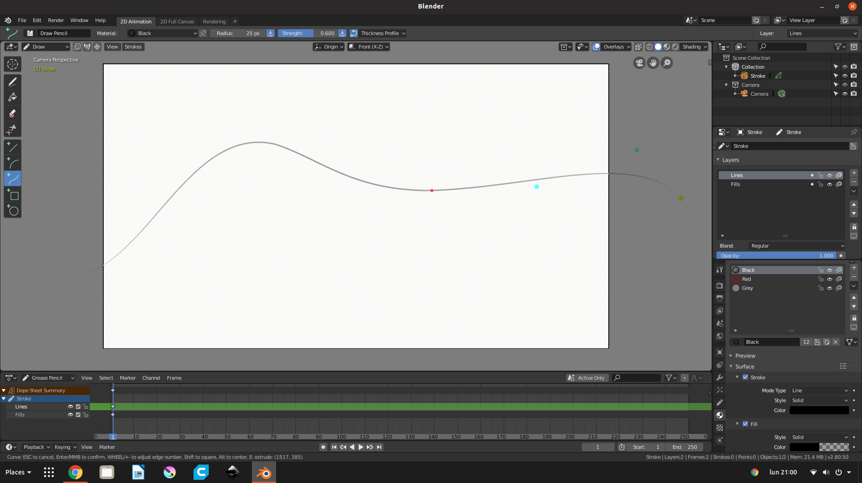Select the Circle primitive tool
Screen dimensions: 862x483
13,210
